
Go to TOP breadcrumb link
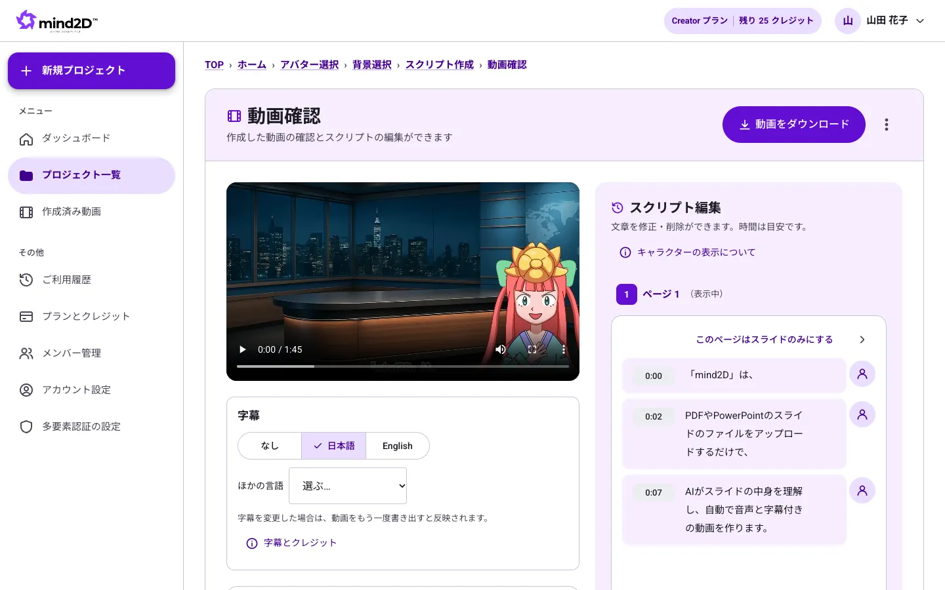pos(214,65)
